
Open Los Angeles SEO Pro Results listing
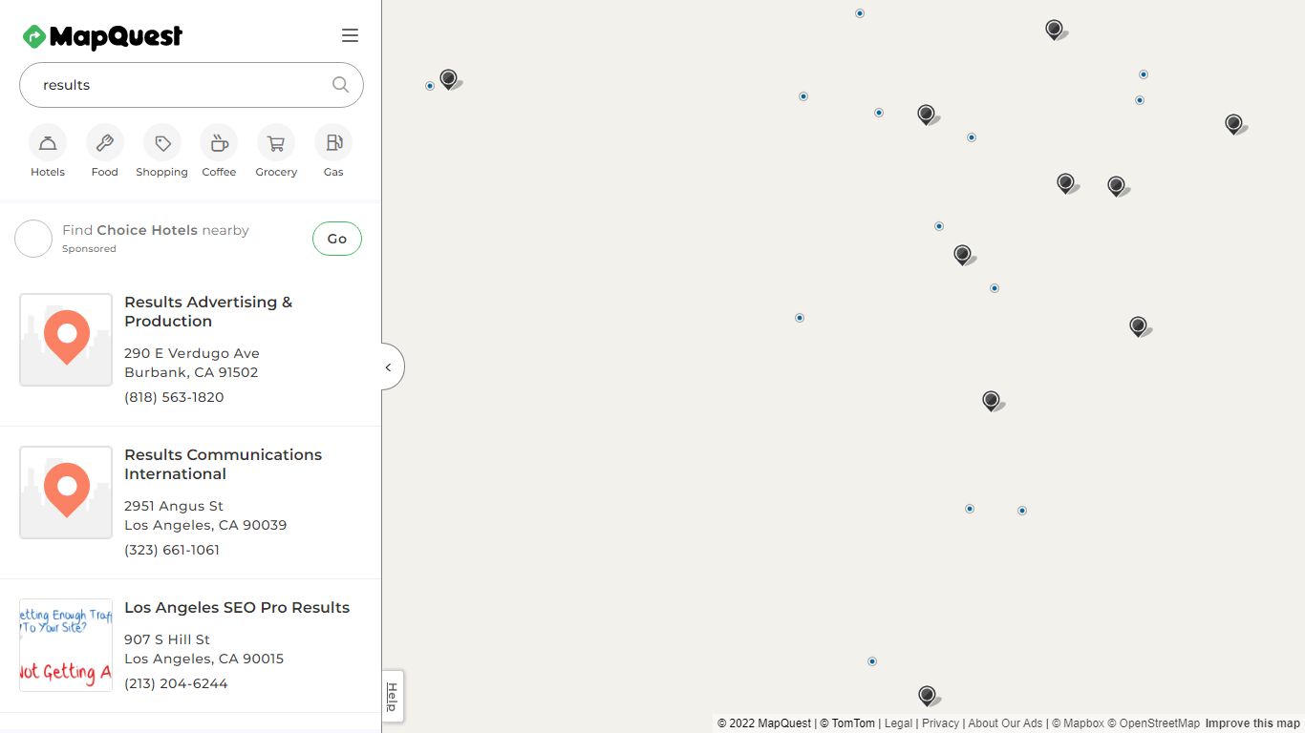coord(237,607)
